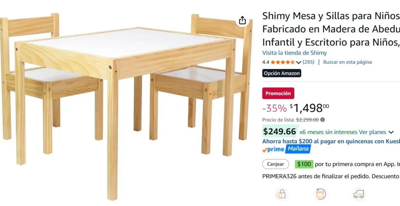Click the Promoción red badge

pos(278,93)
